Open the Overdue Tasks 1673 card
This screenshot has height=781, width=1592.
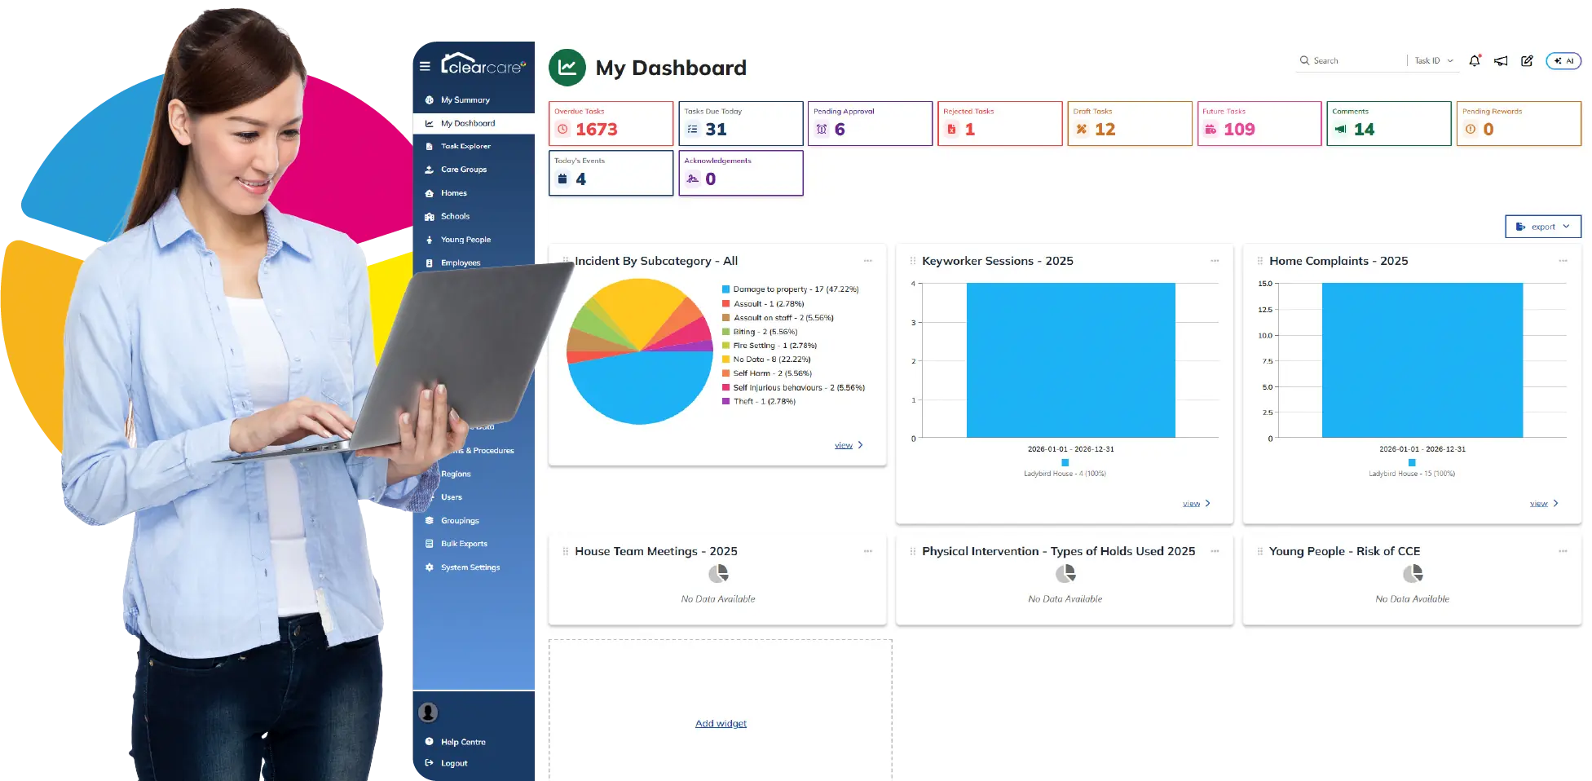(x=611, y=124)
